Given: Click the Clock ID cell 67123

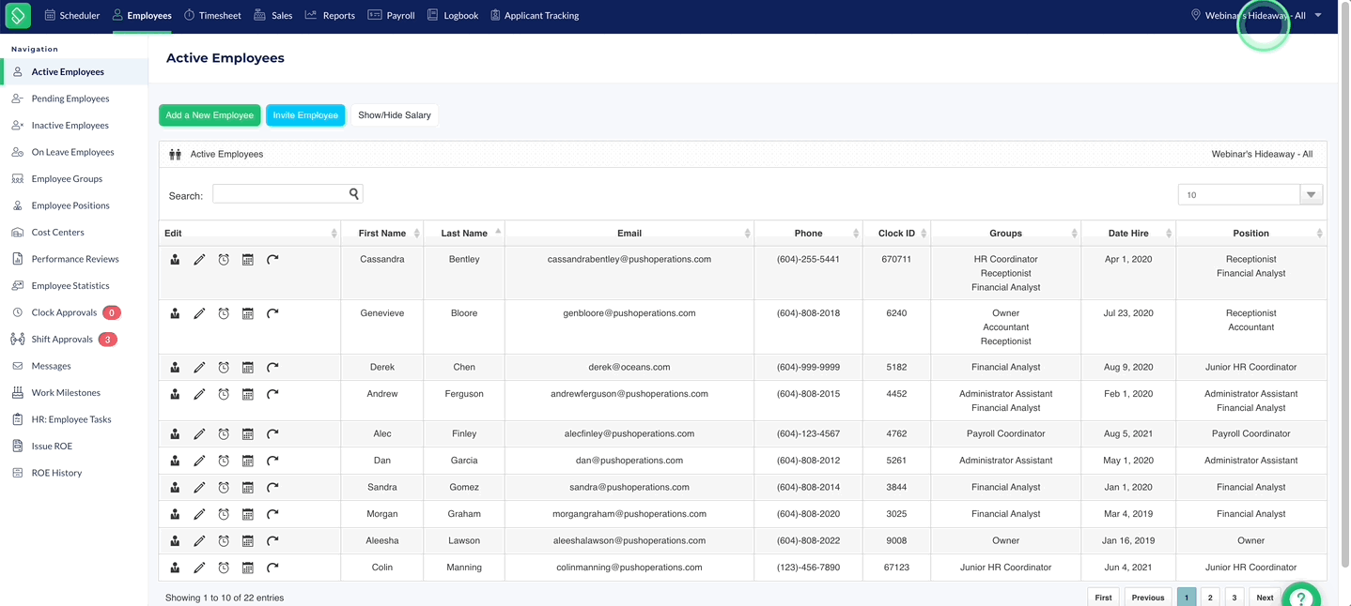Looking at the screenshot, I should tap(896, 568).
